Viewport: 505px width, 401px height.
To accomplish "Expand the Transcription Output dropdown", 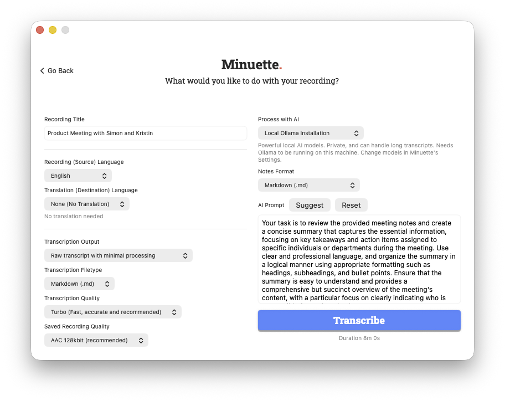I will (x=118, y=255).
